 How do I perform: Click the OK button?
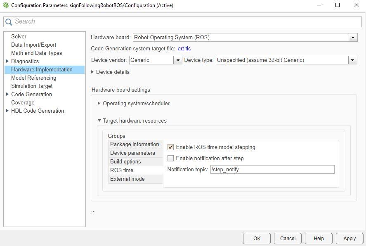coord(257,239)
